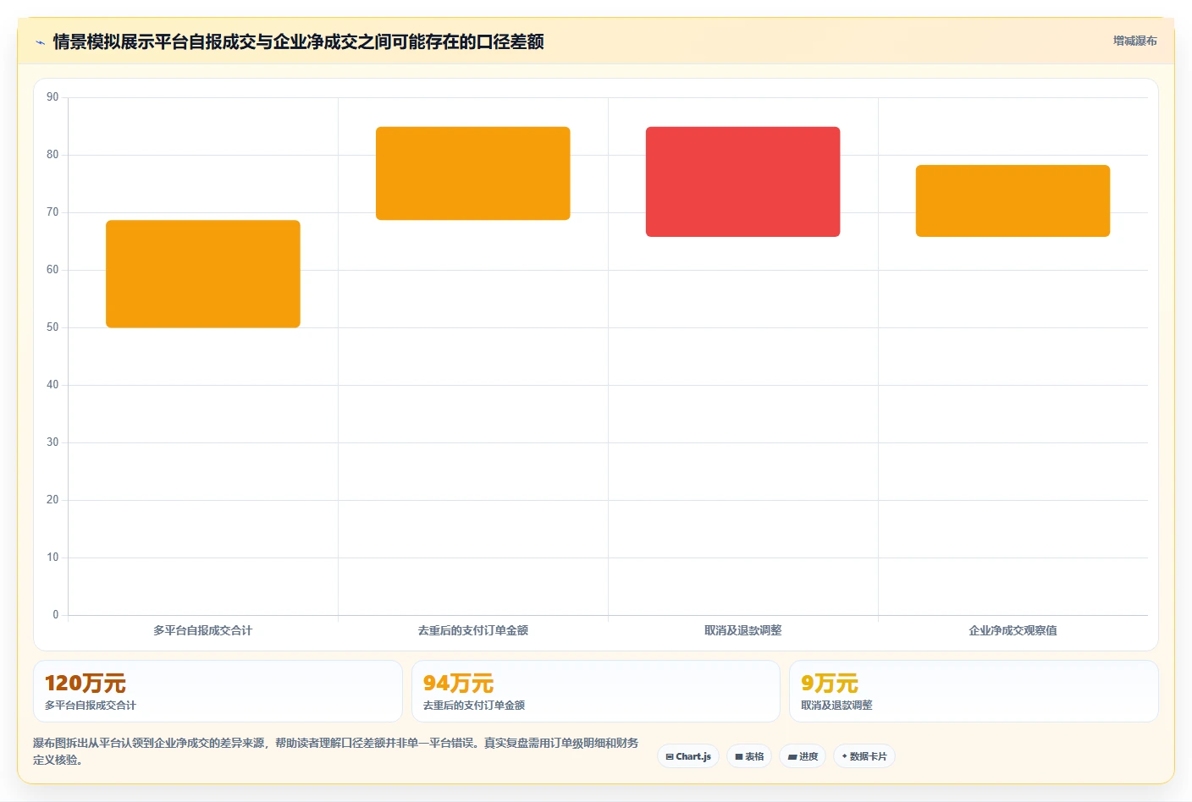Click the Chart.js chip
This screenshot has height=802, width=1192.
[x=688, y=756]
